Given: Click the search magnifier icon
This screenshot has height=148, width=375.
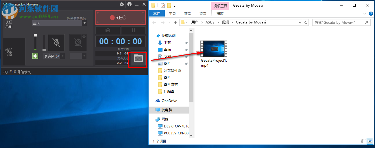Looking at the screenshot, I should (367, 22).
